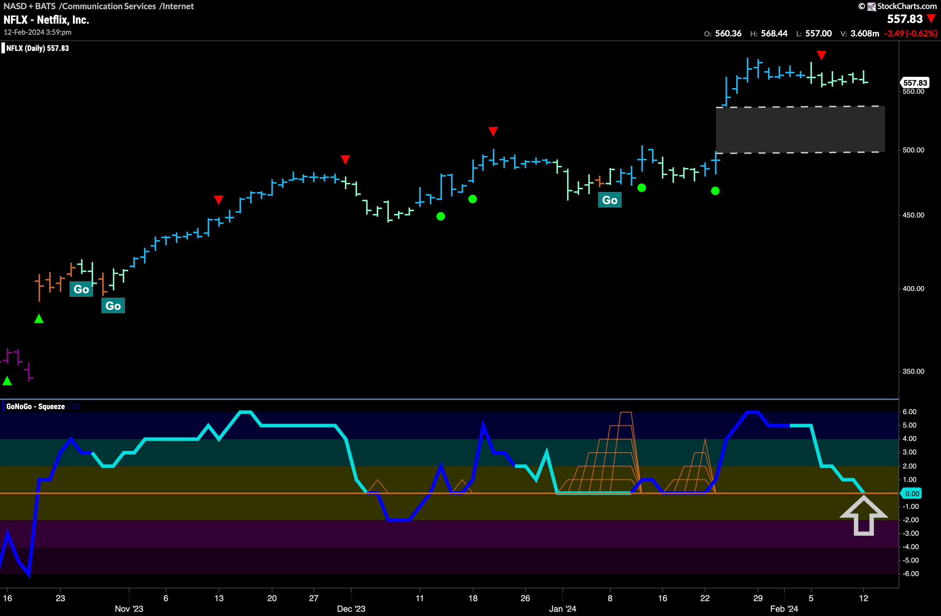Click the 350.00 price axis label

913,371
